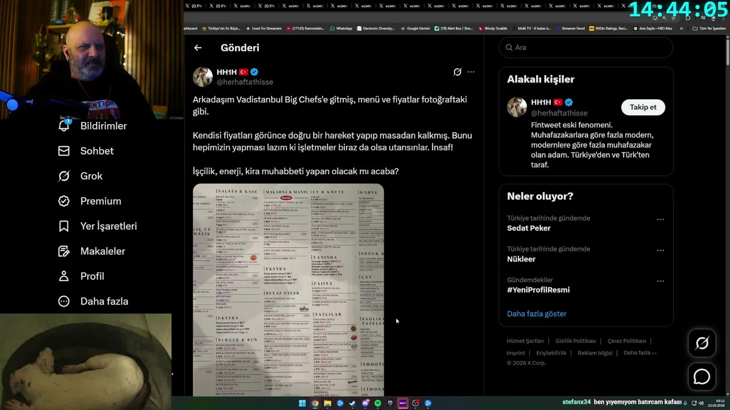Open the #YeniProfilResmi trending hashtag
The image size is (730, 410).
[x=538, y=290]
